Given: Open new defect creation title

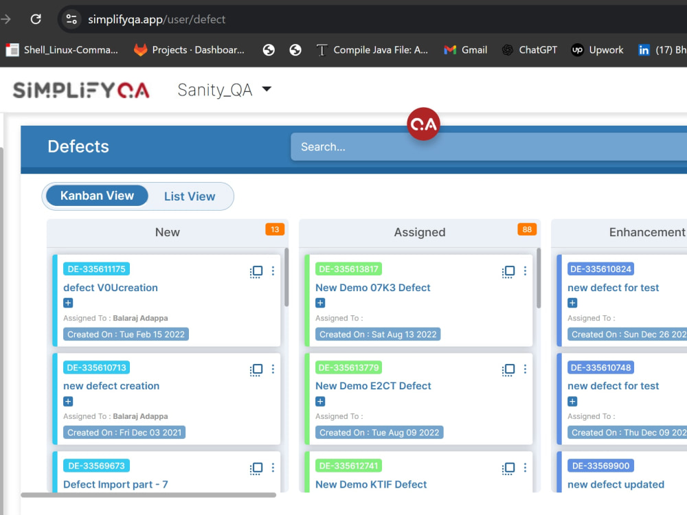Looking at the screenshot, I should pos(111,386).
